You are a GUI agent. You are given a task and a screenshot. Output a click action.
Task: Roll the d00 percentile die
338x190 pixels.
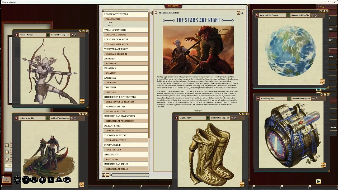pyautogui.click(x=67, y=180)
